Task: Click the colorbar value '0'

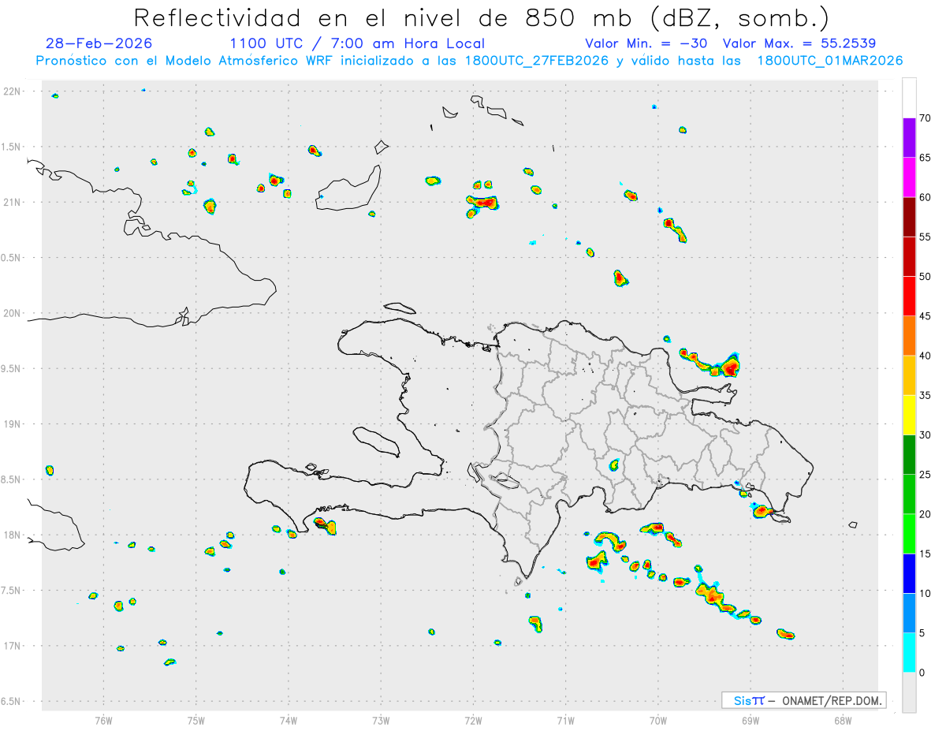Action: pyautogui.click(x=922, y=673)
